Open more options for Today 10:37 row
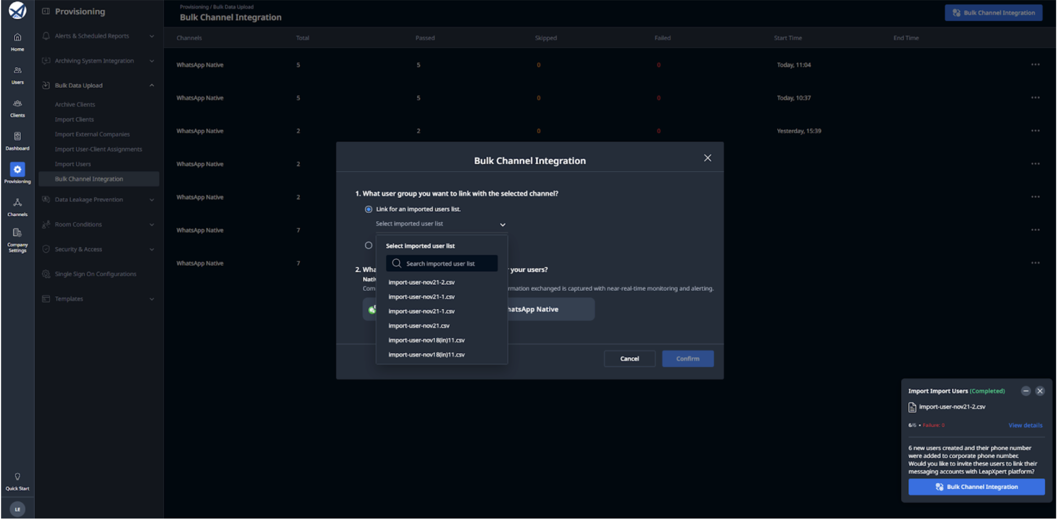Image resolution: width=1057 pixels, height=522 pixels. click(1035, 97)
